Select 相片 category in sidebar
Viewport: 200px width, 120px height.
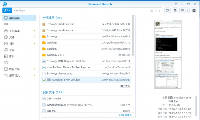pos(19,44)
